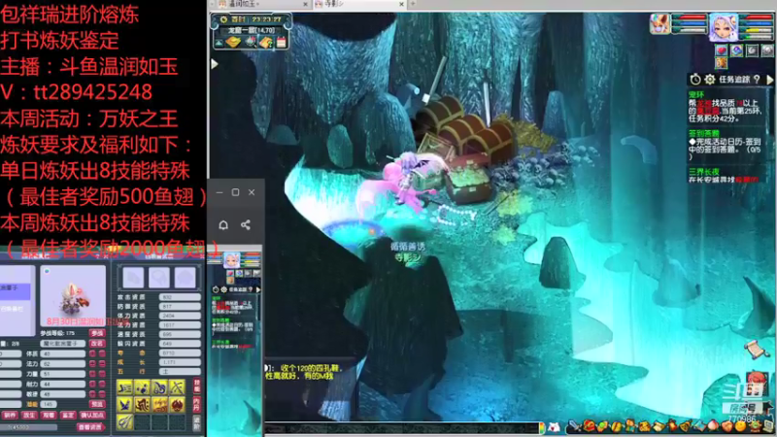Screen dimensions: 777x437
Task: Click the bell notification icon in overlay window
Action: coord(223,225)
